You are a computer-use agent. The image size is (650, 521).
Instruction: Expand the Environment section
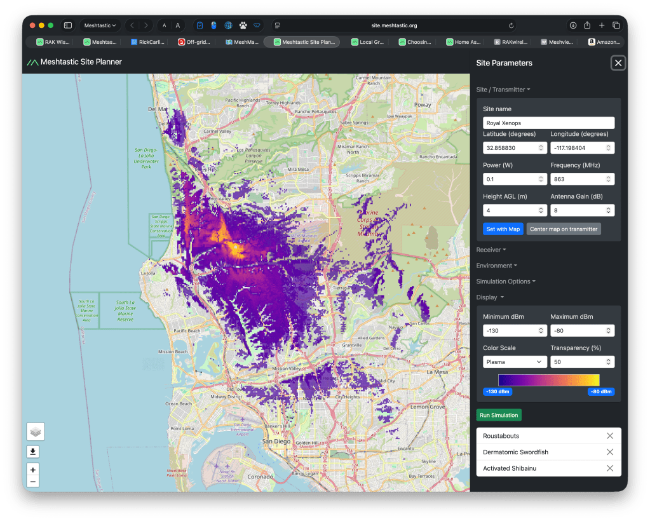click(496, 266)
